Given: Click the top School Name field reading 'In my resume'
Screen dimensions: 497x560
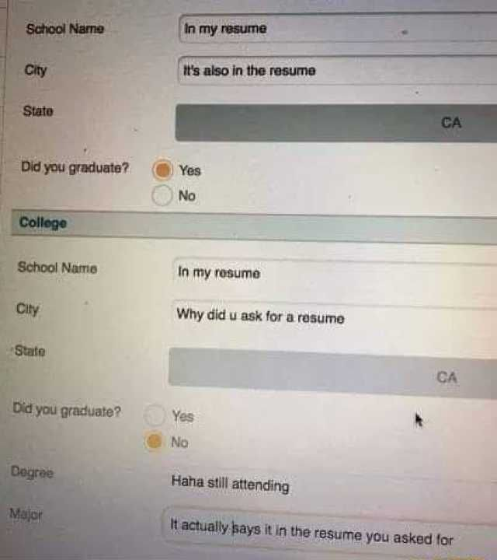Looking at the screenshot, I should pos(337,29).
